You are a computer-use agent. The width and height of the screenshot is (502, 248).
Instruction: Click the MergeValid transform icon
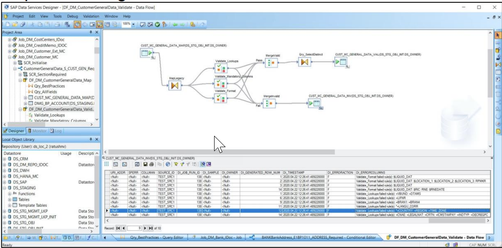(x=271, y=63)
